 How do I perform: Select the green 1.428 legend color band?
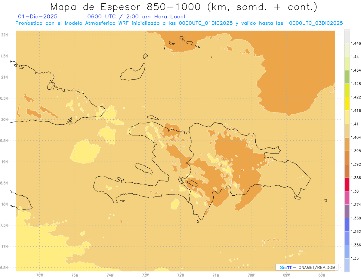(347, 77)
